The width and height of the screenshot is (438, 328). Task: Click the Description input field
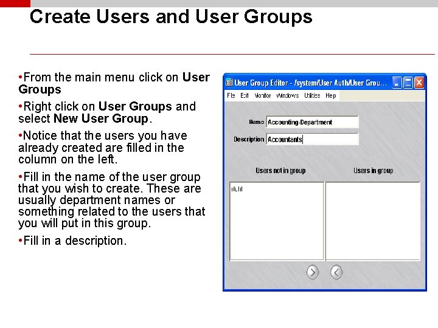pyautogui.click(x=312, y=139)
